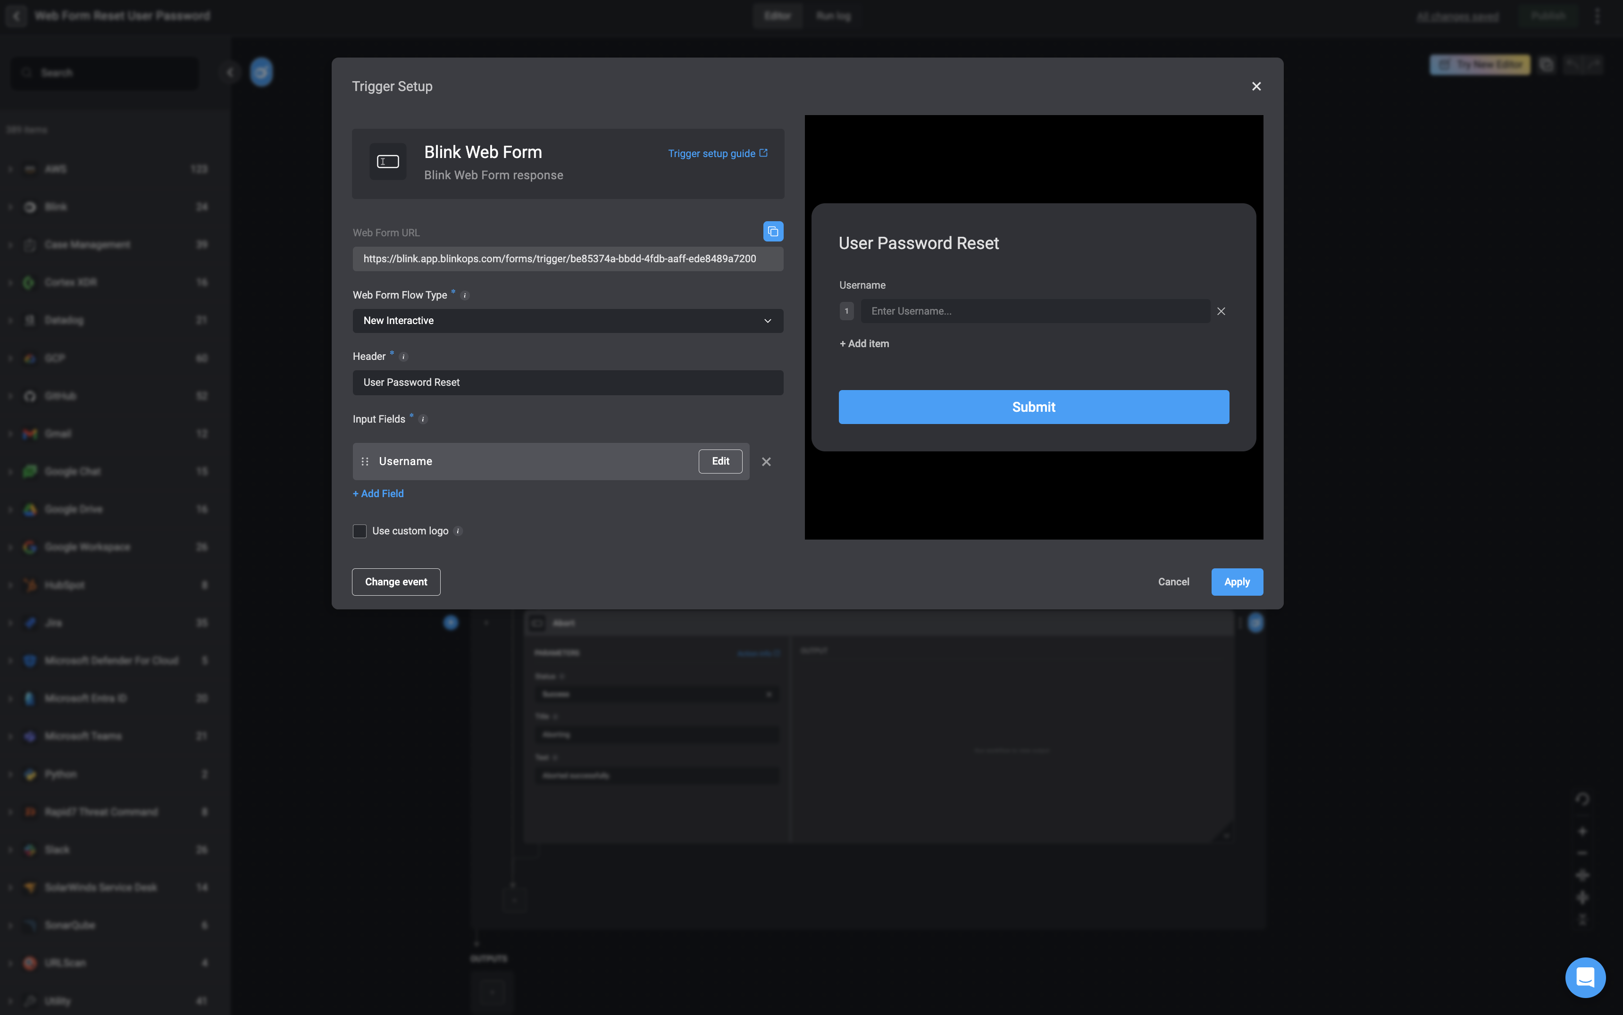This screenshot has width=1623, height=1015.
Task: Click Enter Username field in preview
Action: [1036, 311]
